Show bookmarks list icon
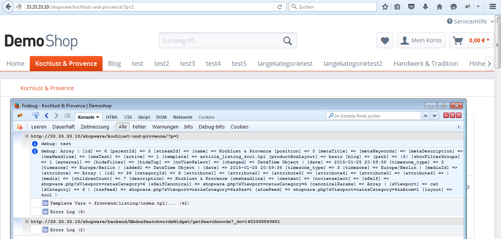Screen dimensions: 501x239 (x=397, y=7)
